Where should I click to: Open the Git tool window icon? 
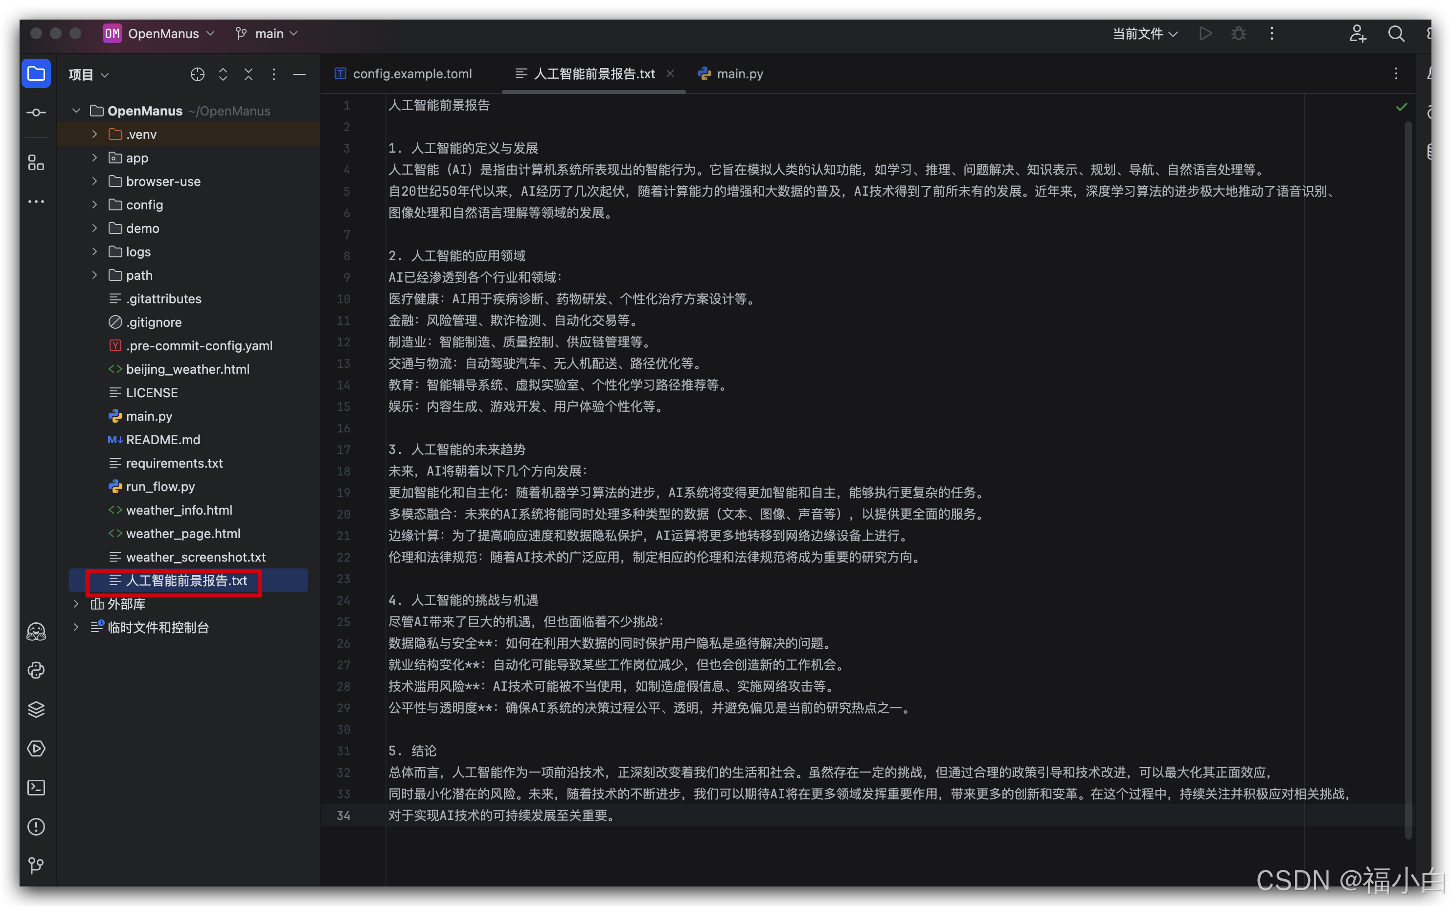[x=36, y=865]
